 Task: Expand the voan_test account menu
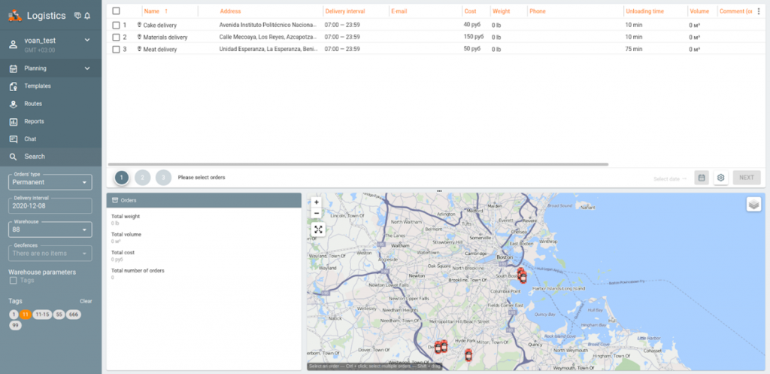click(x=87, y=40)
